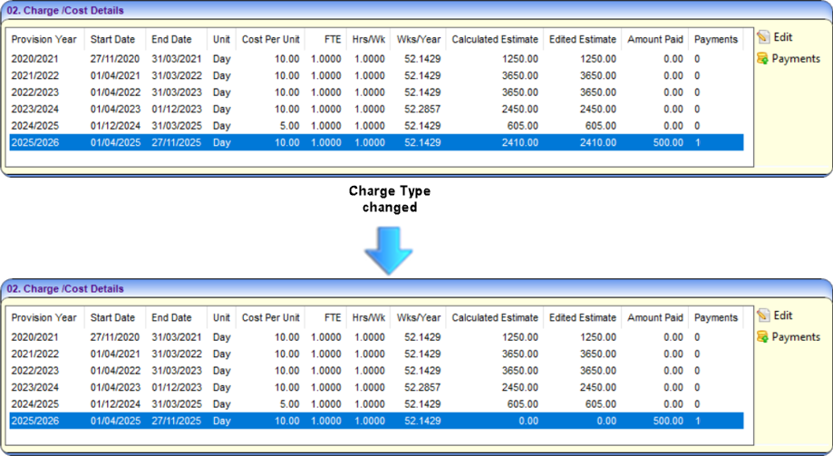The height and width of the screenshot is (456, 833).
Task: Select the 2024/2025 row in upper table
Action: 375,125
